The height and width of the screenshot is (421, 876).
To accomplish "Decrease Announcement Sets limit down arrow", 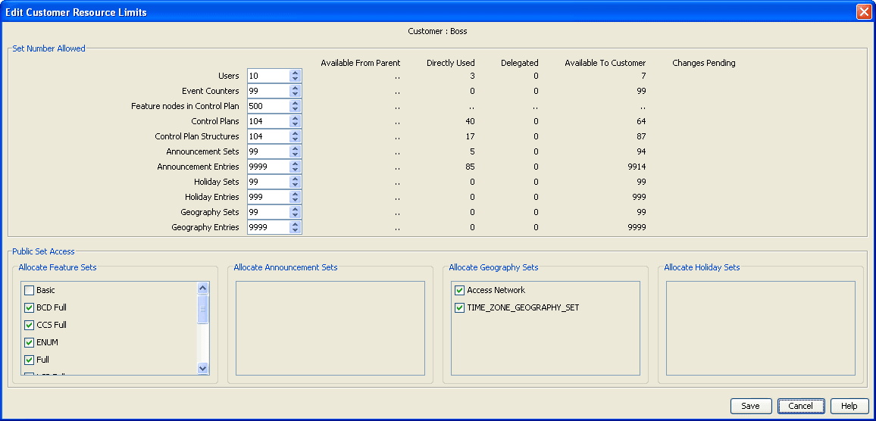I will pyautogui.click(x=295, y=154).
